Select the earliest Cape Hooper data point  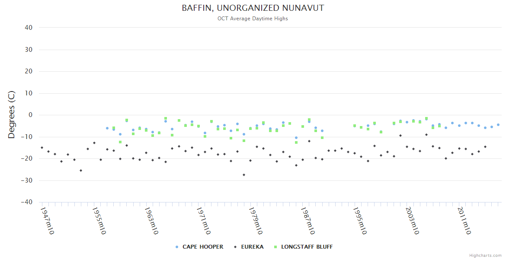[x=107, y=128]
